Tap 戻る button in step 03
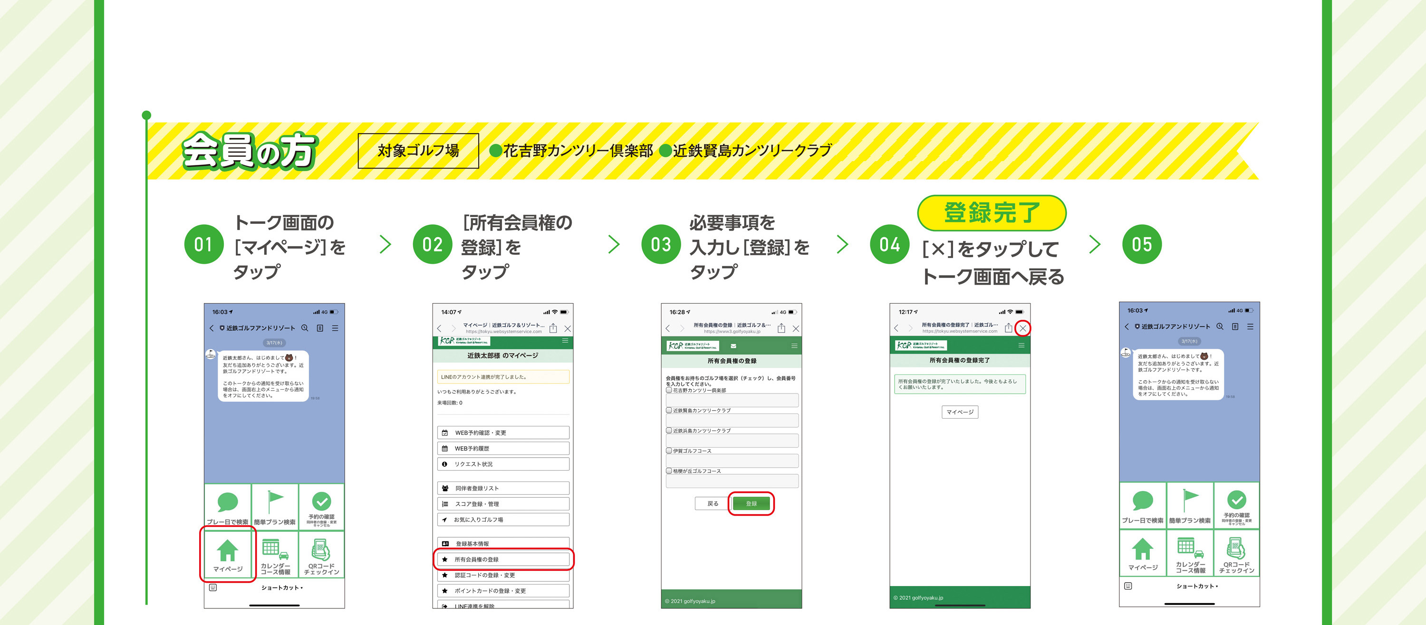The height and width of the screenshot is (625, 1426). pyautogui.click(x=713, y=504)
